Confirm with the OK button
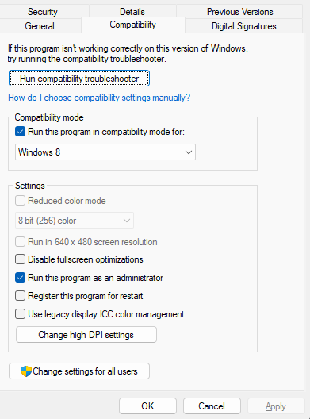The image size is (310, 419). (147, 406)
